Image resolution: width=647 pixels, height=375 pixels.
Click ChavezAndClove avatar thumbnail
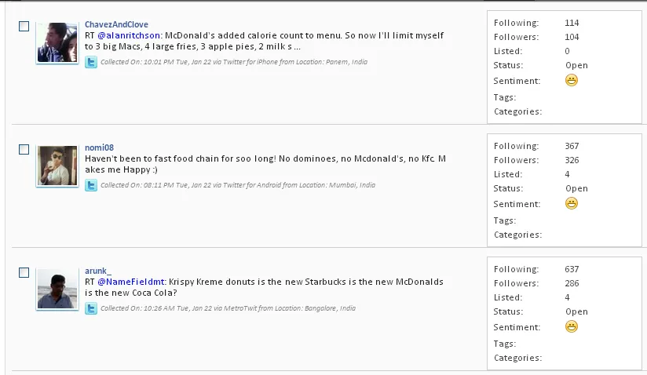(57, 42)
